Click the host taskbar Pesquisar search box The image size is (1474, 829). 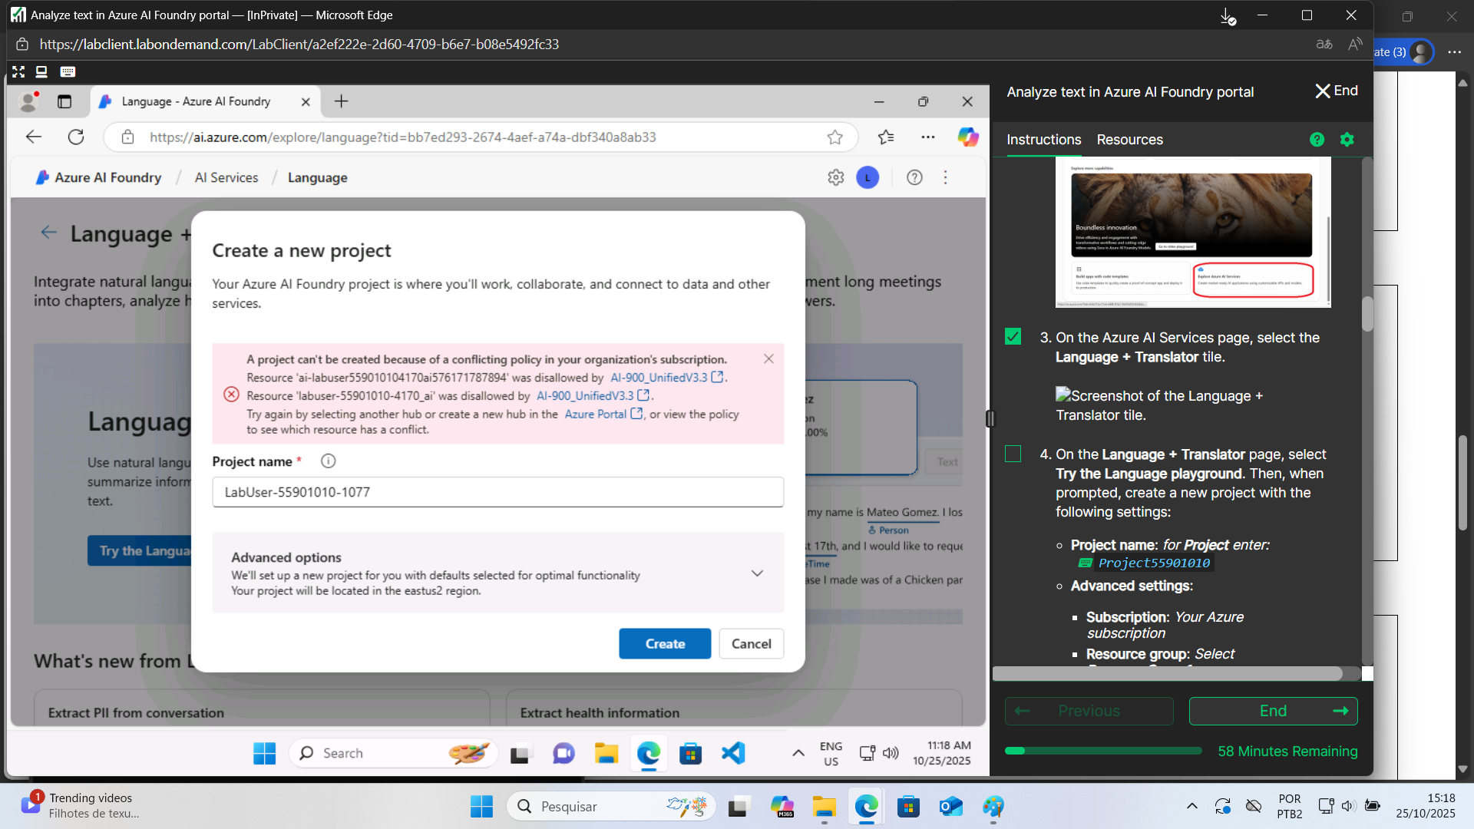(611, 807)
